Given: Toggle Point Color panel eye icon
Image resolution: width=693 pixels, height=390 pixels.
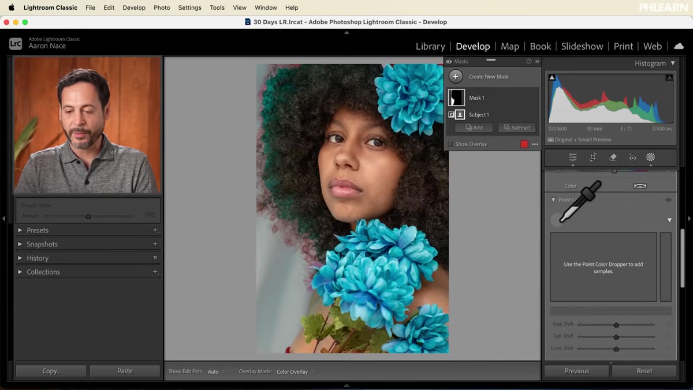Looking at the screenshot, I should coord(668,200).
